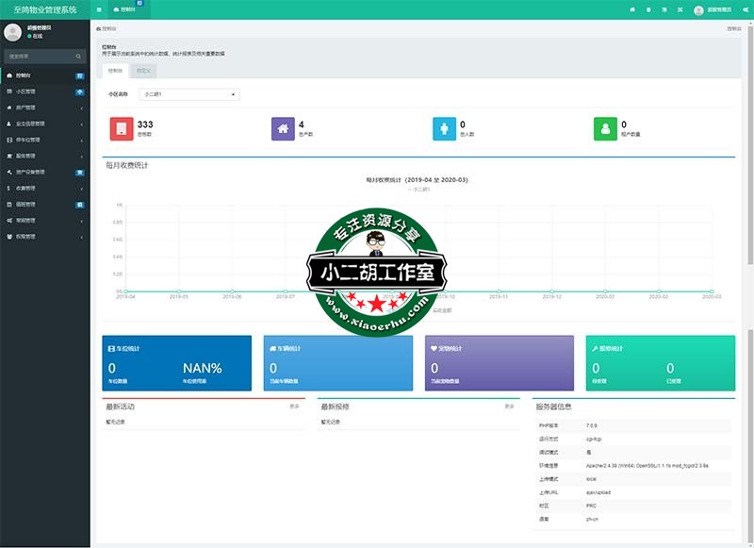Click 更多 link in 最新报修 panel
This screenshot has width=754, height=548.
pos(509,407)
